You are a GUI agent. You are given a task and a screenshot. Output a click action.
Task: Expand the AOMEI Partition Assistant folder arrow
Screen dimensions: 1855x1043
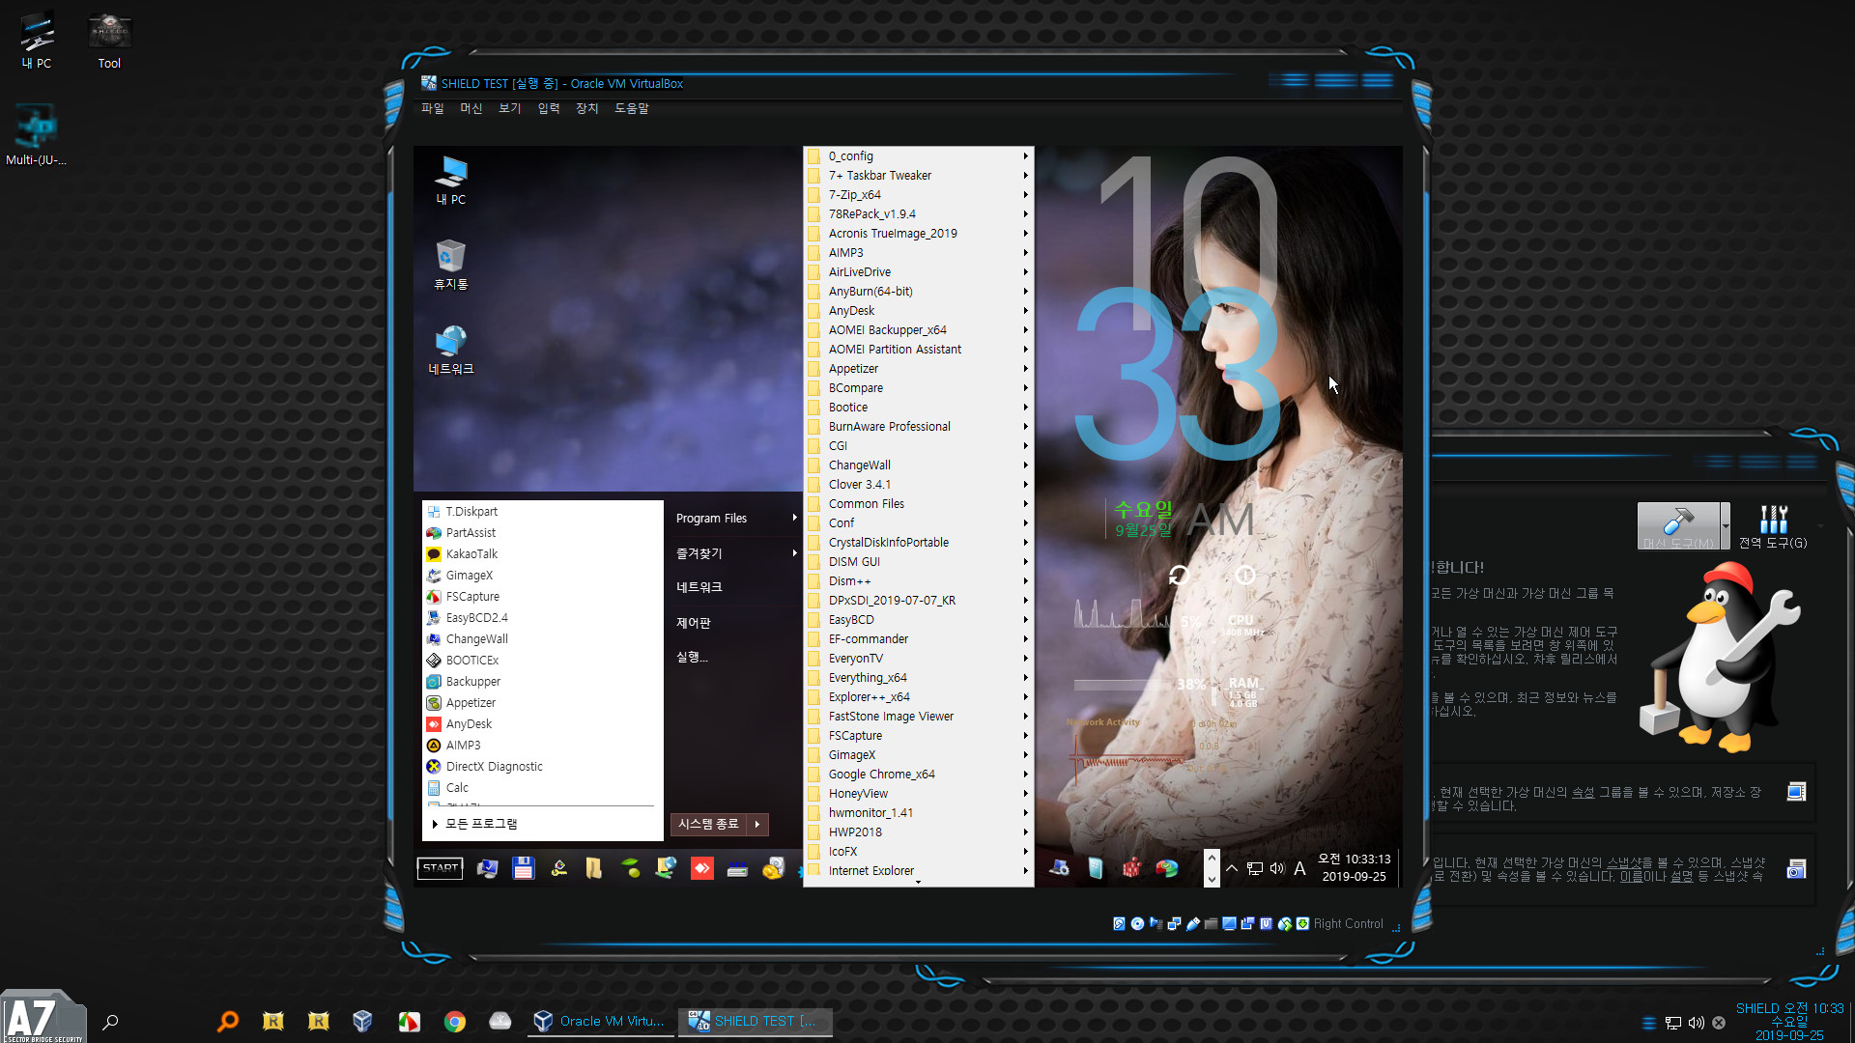tap(1025, 350)
